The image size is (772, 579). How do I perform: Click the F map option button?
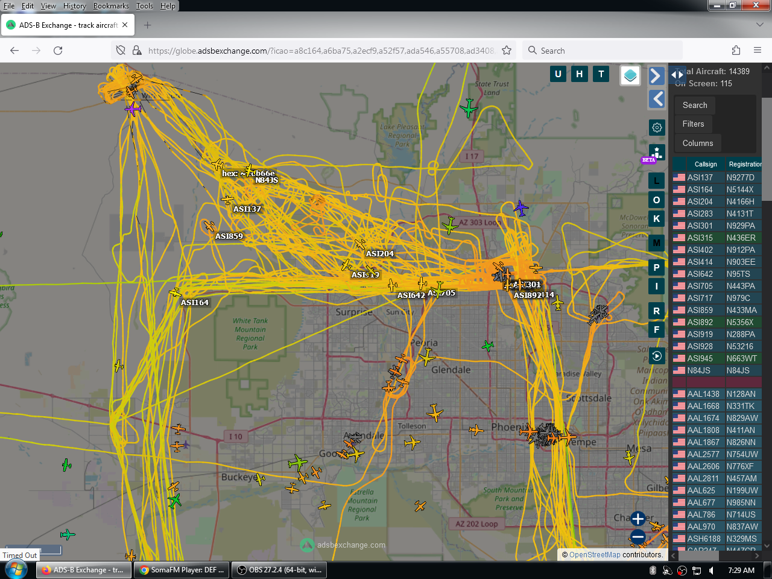pyautogui.click(x=657, y=329)
